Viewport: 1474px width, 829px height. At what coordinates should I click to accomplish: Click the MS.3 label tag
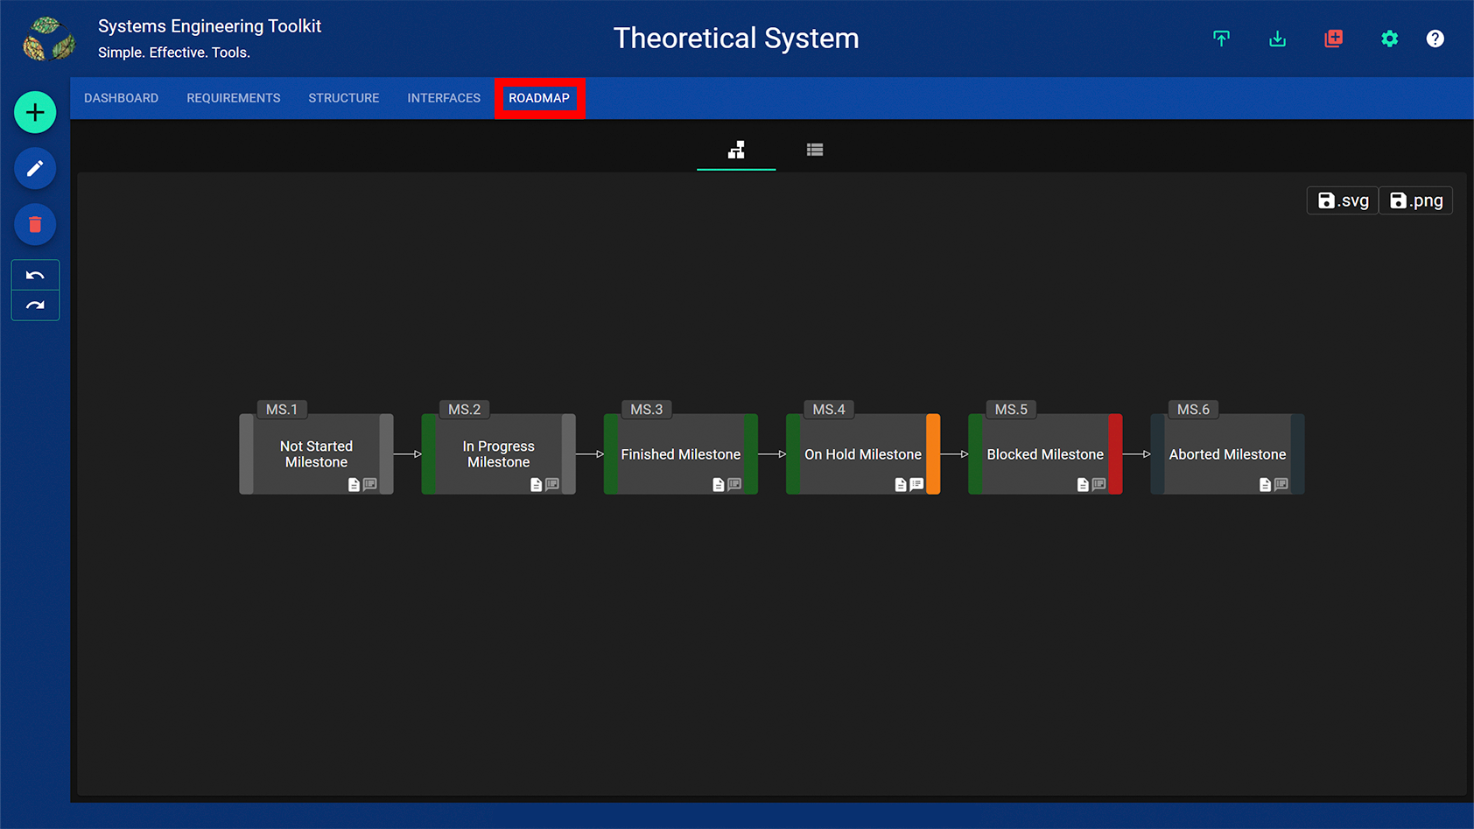646,409
